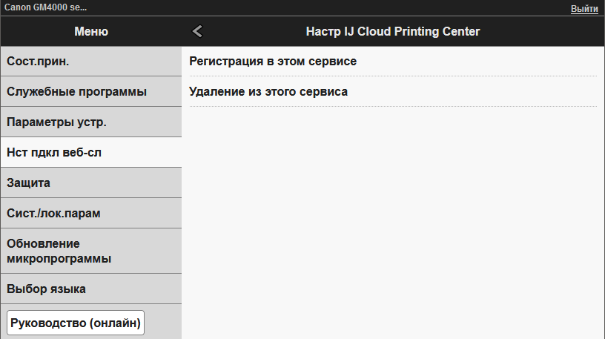Sign out using the top-right link
605x339 pixels.
584,8
